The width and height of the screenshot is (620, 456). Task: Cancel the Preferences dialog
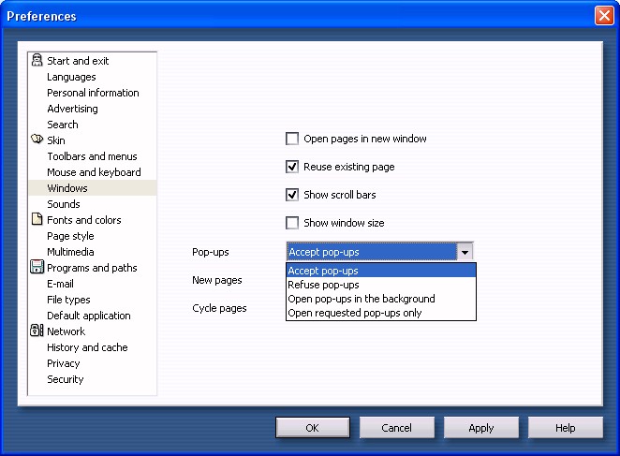(x=397, y=428)
